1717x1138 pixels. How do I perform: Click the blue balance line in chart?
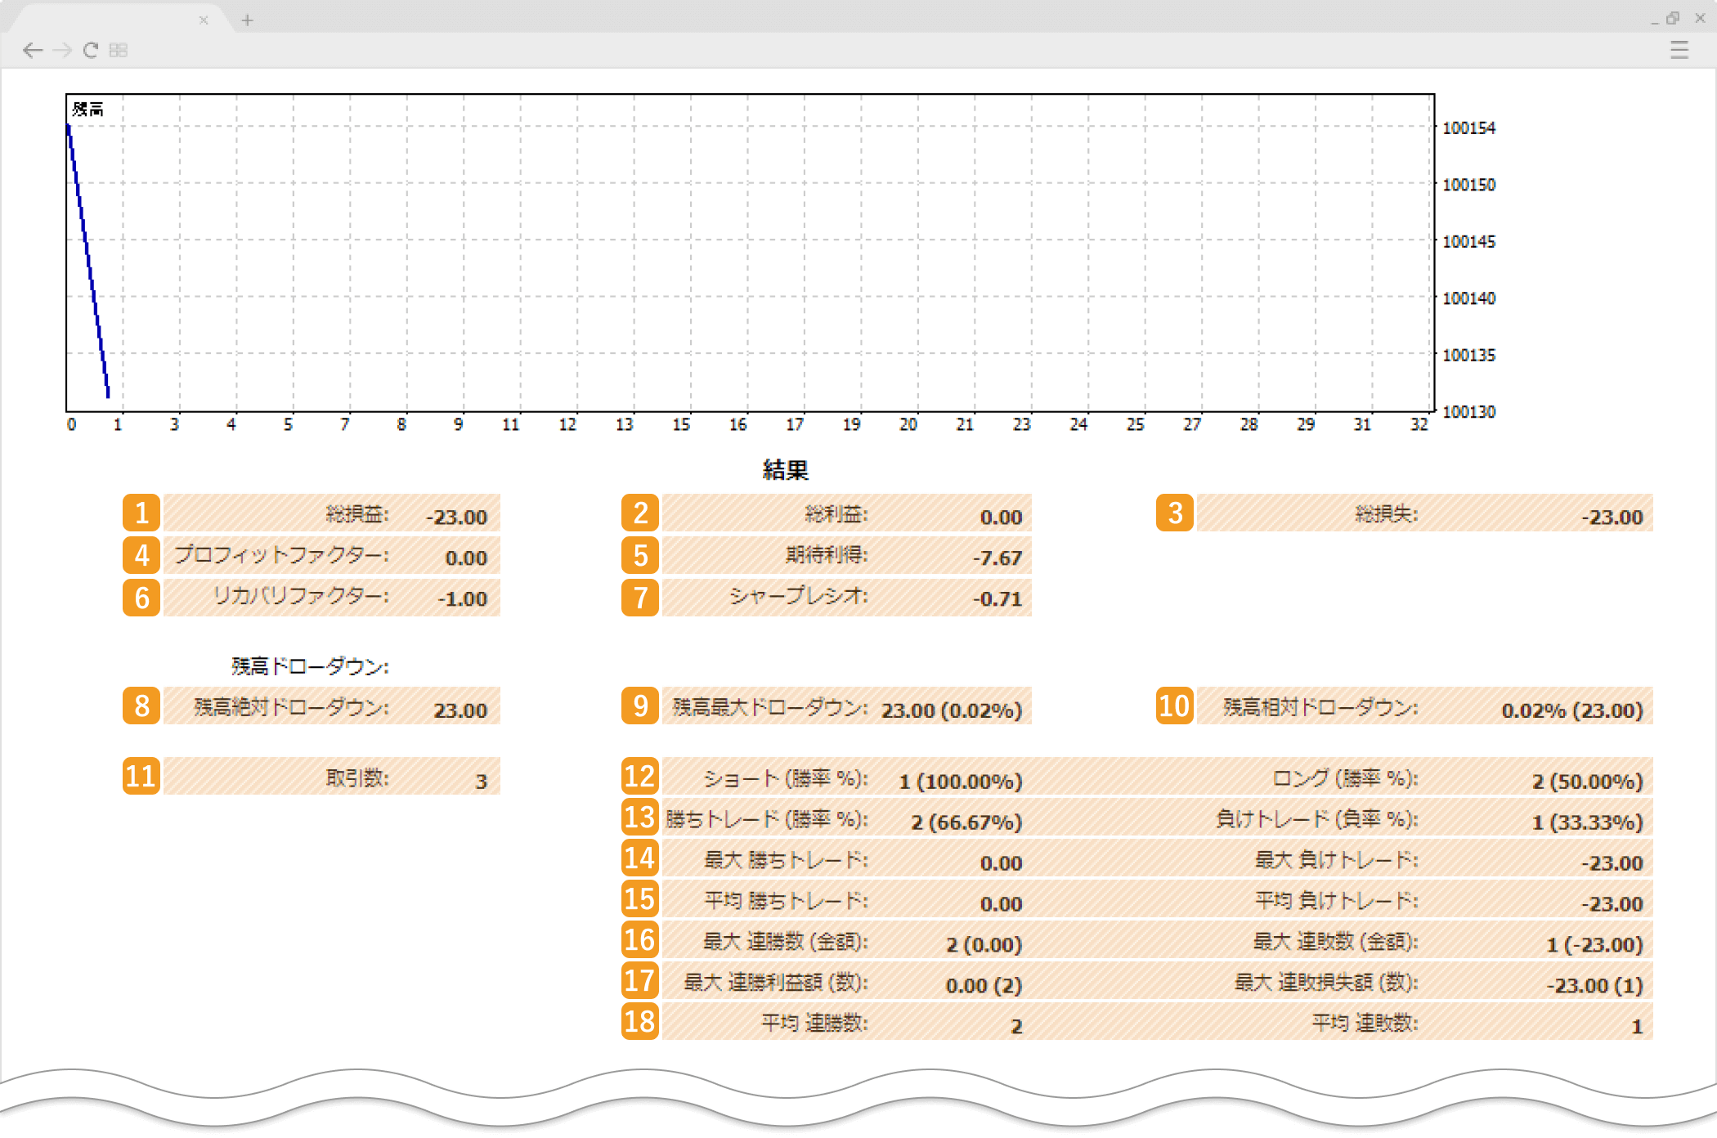click(x=88, y=262)
